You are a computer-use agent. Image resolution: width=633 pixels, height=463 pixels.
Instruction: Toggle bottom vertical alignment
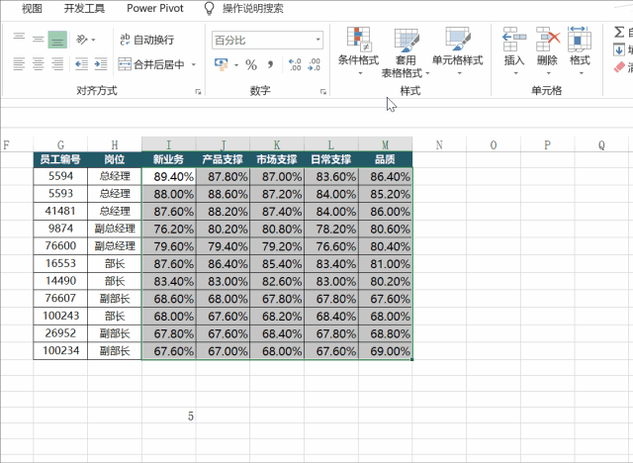tap(57, 40)
